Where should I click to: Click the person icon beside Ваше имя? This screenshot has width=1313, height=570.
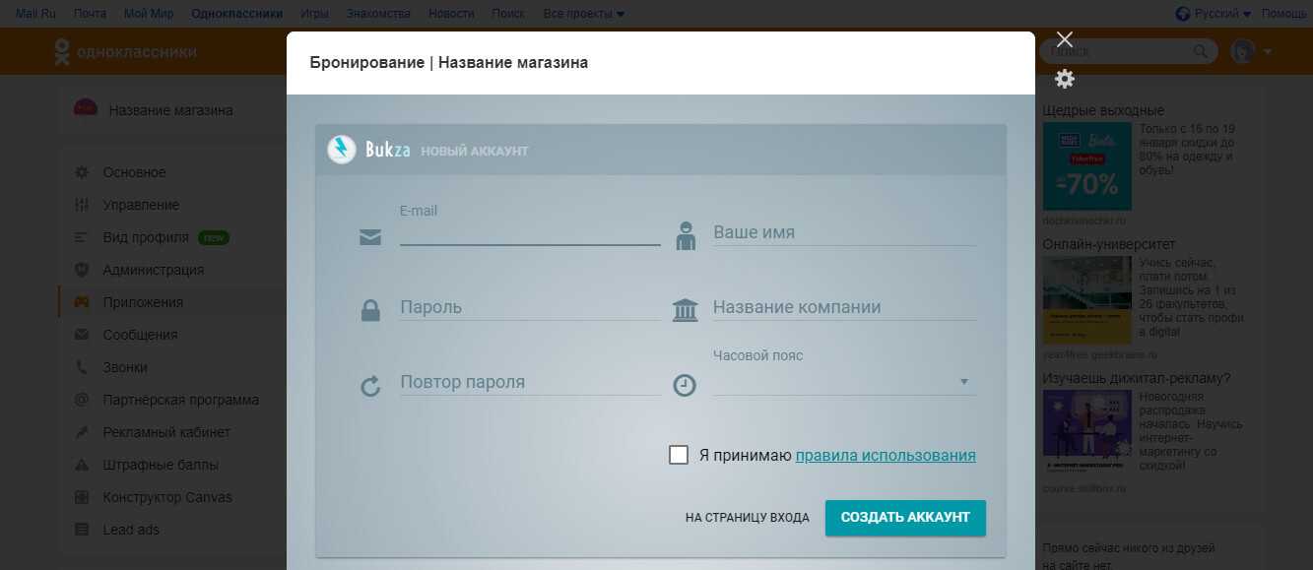click(685, 235)
